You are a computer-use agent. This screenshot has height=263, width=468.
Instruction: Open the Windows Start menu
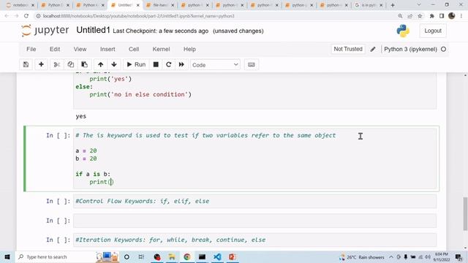7,256
